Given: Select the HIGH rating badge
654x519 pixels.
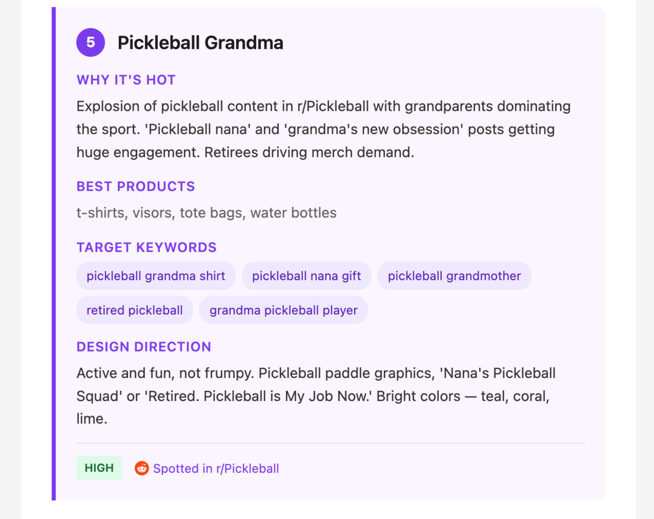Looking at the screenshot, I should click(x=99, y=468).
